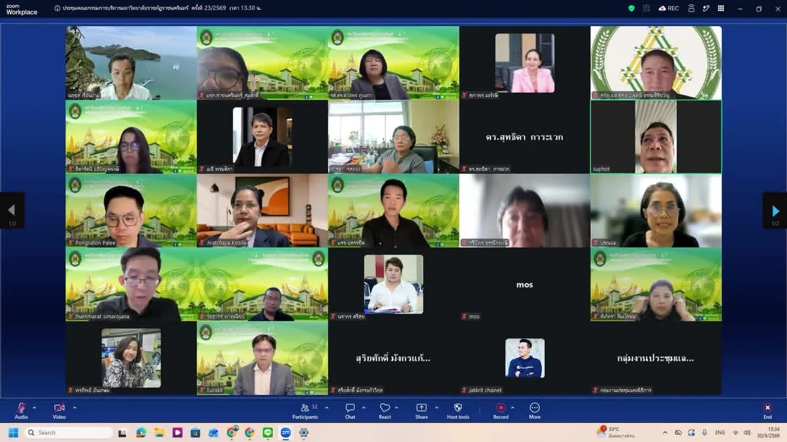
Task: Open File Explorer from the taskbar
Action: [159, 432]
